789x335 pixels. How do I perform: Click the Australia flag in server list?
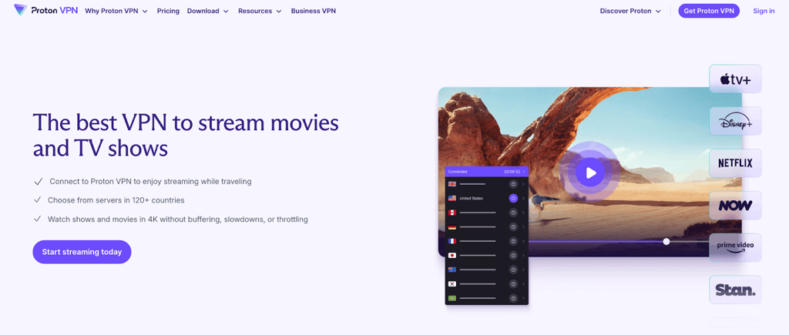pyautogui.click(x=452, y=270)
